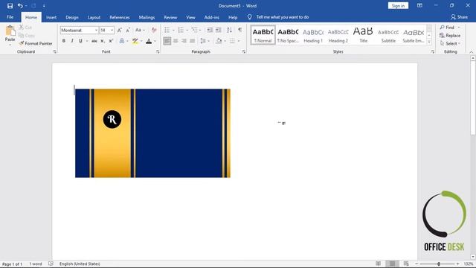
Task: Decrease paragraph indent
Action: [x=210, y=30]
